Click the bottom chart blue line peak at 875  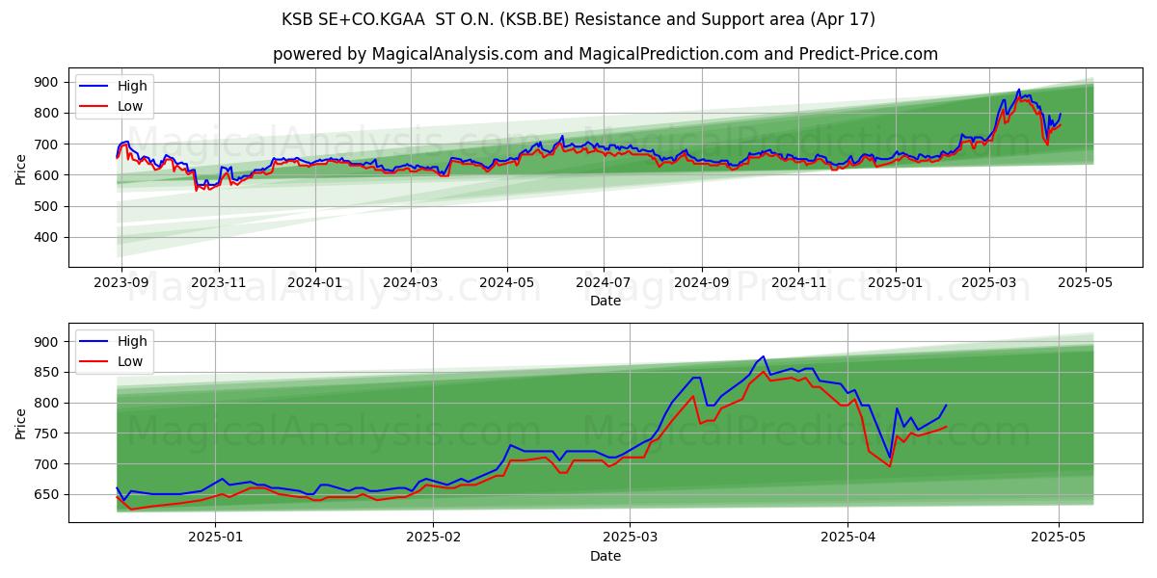pos(763,356)
